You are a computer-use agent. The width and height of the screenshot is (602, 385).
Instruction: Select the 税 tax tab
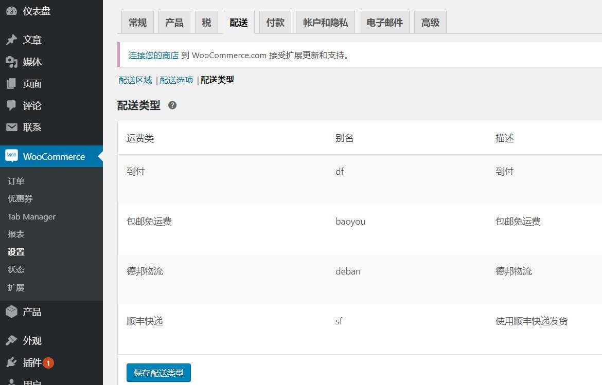click(207, 22)
